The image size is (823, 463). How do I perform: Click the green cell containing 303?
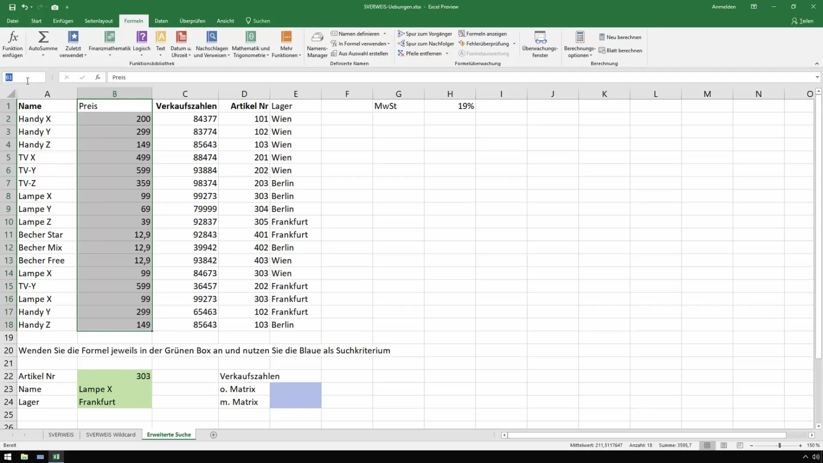pyautogui.click(x=114, y=376)
